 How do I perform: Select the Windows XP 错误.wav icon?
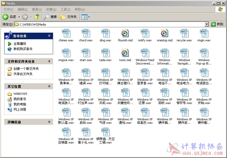pos(86,73)
